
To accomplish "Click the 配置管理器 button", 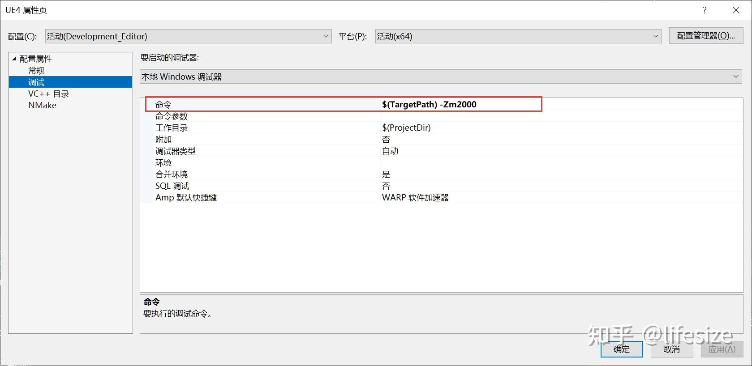I will [706, 36].
